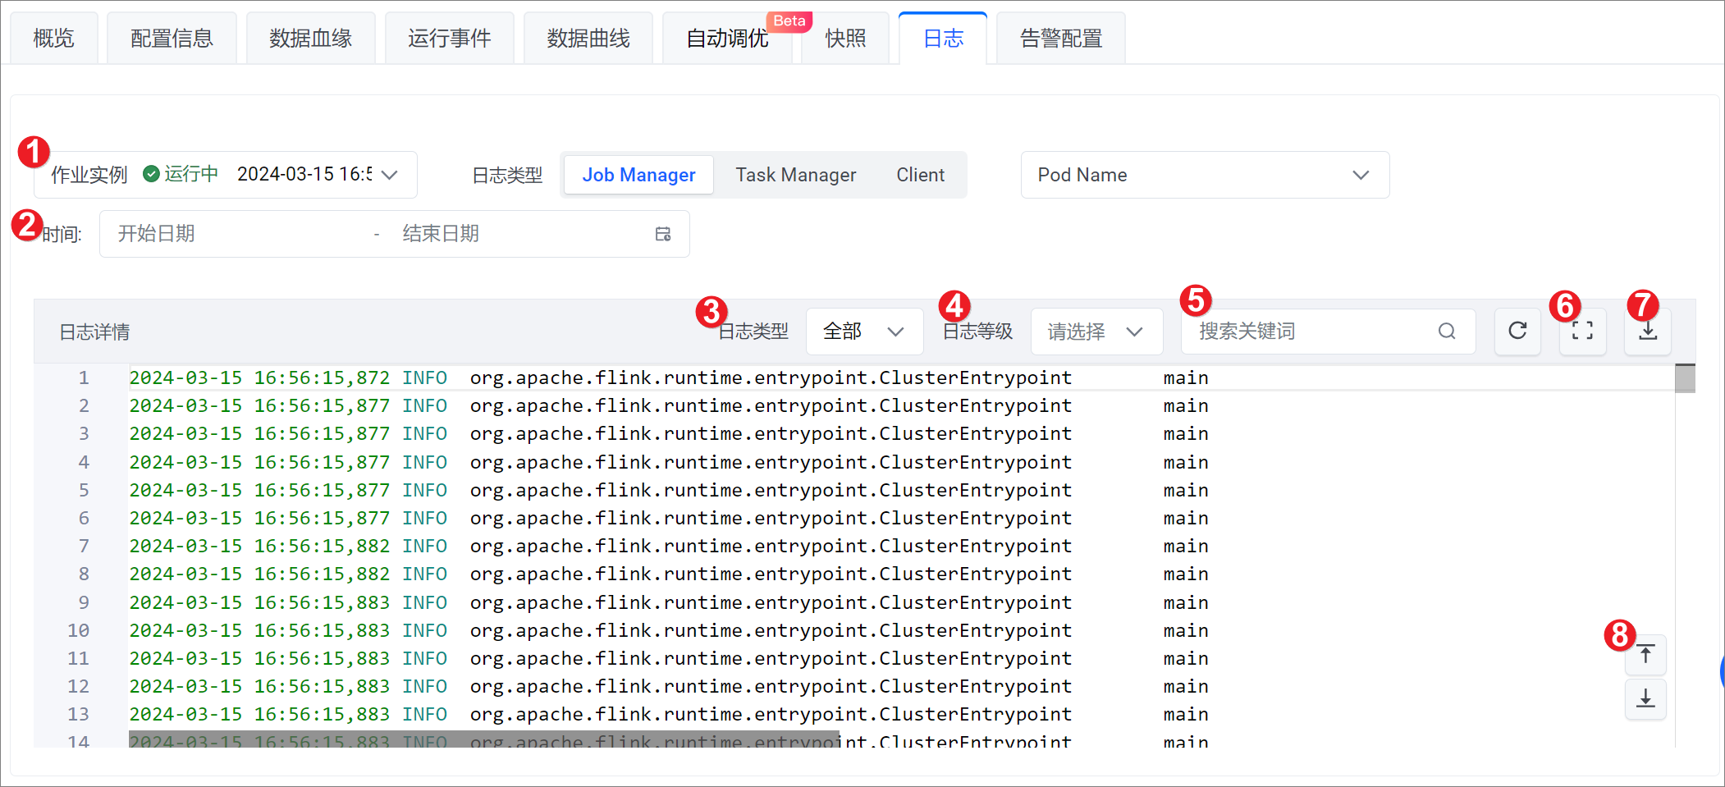Click the green running status icon
The height and width of the screenshot is (787, 1725).
151,174
